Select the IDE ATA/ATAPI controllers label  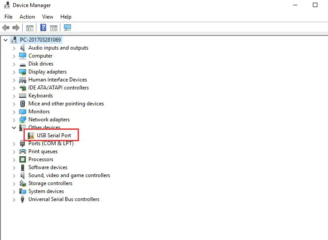pos(59,88)
